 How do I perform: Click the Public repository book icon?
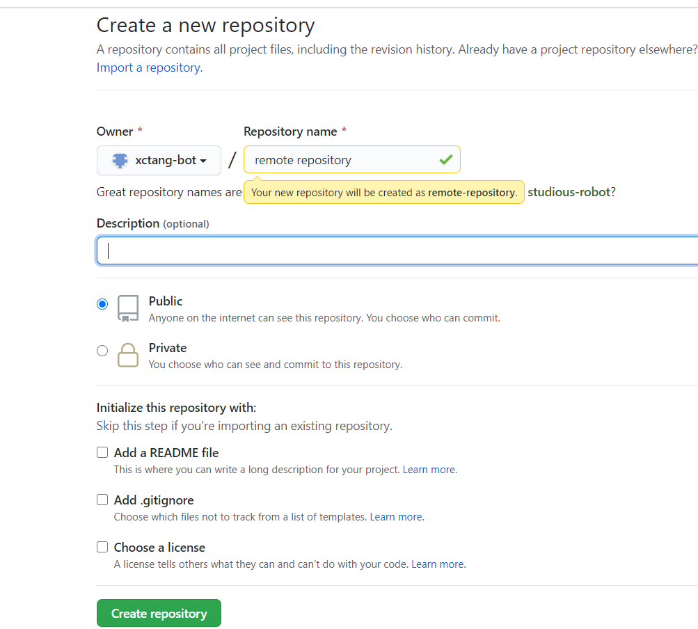[x=128, y=308]
